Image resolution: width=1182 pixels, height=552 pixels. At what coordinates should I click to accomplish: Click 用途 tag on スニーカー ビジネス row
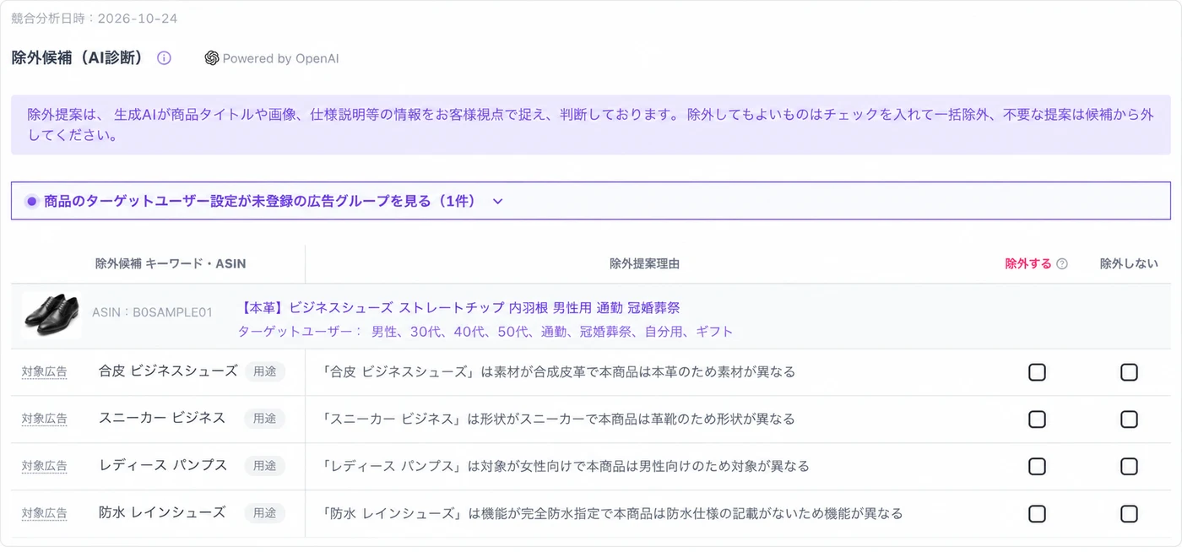[x=265, y=419]
